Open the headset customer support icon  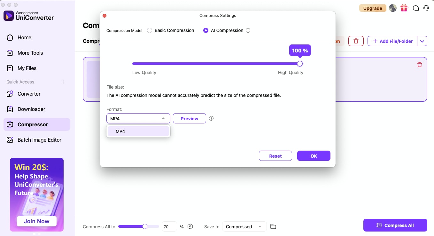426,8
